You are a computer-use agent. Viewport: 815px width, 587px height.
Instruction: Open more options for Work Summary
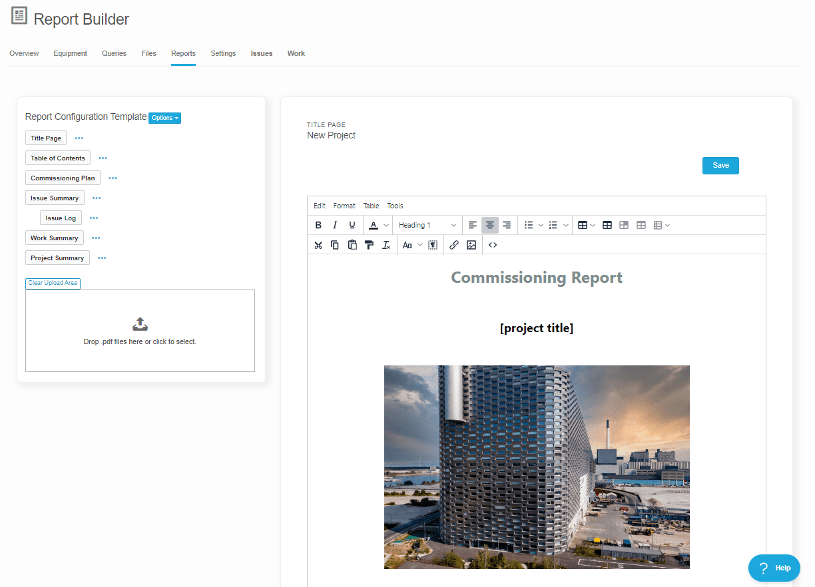tap(96, 238)
